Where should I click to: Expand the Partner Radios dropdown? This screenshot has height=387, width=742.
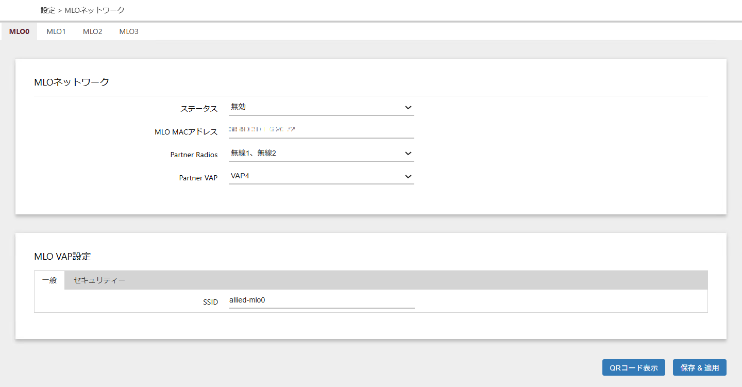pyautogui.click(x=321, y=153)
